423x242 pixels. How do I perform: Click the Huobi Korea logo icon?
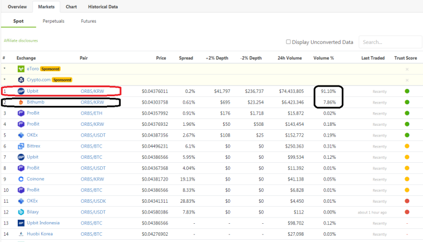tap(21, 234)
